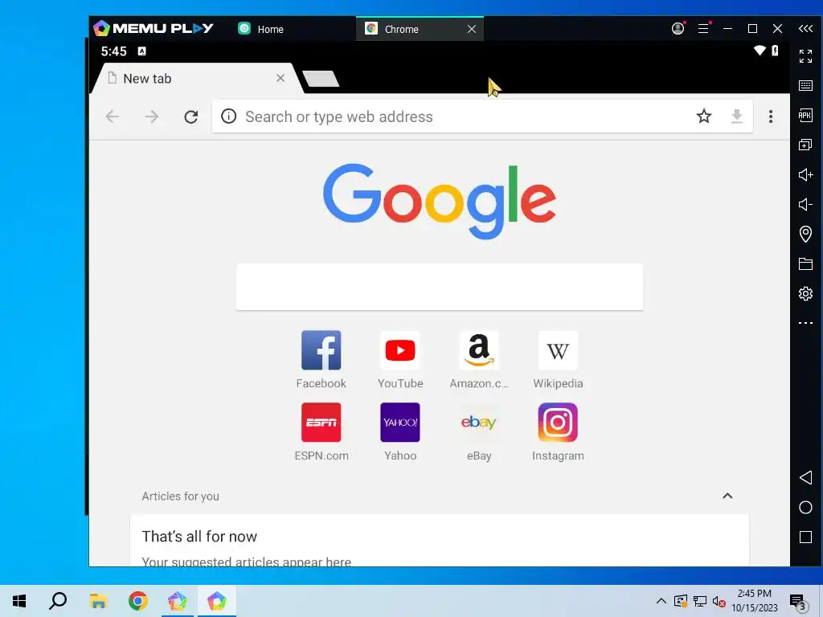This screenshot has width=823, height=617.
Task: Increase volume in MEmu sidebar
Action: [x=805, y=174]
